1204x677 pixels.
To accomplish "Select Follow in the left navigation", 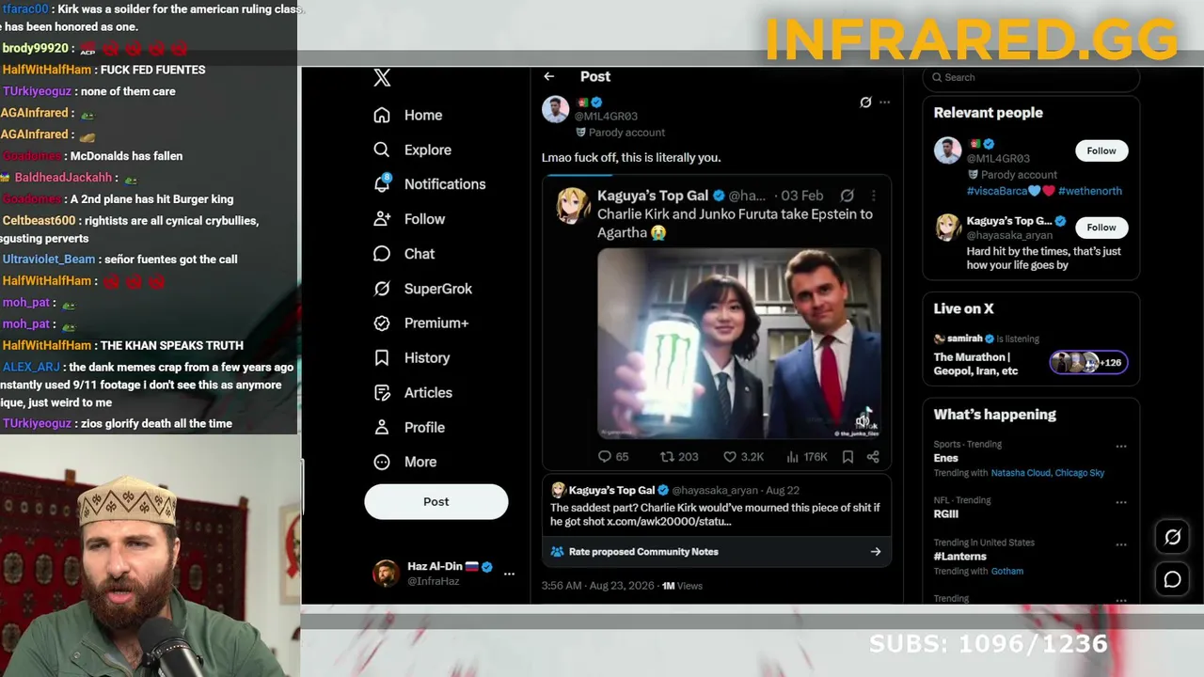I will pos(408,219).
